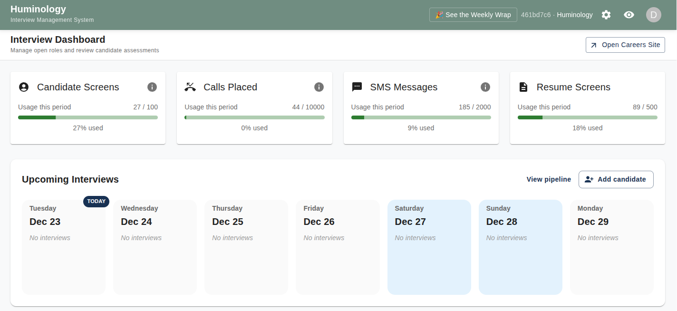The width and height of the screenshot is (677, 311).
Task: Click the Resume Screens document icon
Action: (523, 87)
